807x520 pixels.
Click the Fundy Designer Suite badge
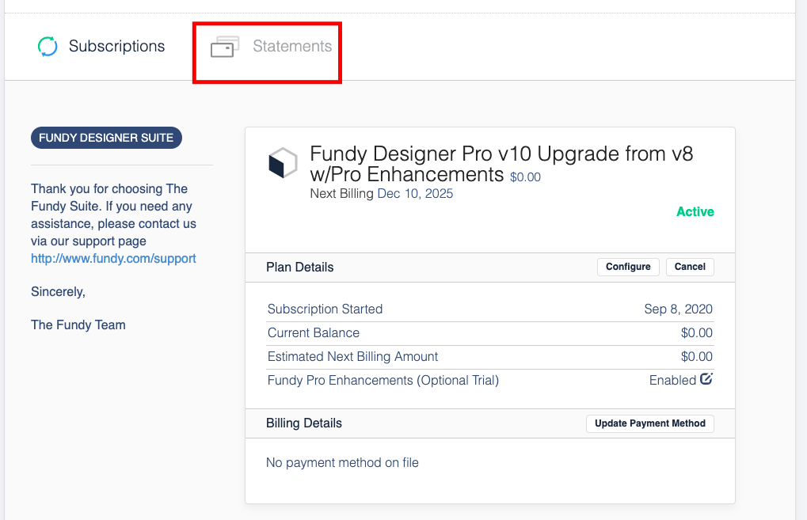coord(107,138)
